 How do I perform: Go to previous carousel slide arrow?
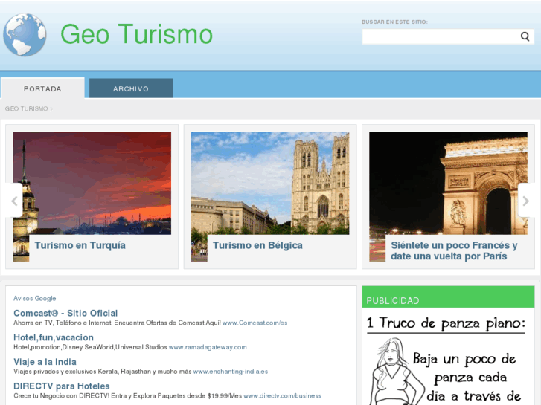[x=14, y=201]
